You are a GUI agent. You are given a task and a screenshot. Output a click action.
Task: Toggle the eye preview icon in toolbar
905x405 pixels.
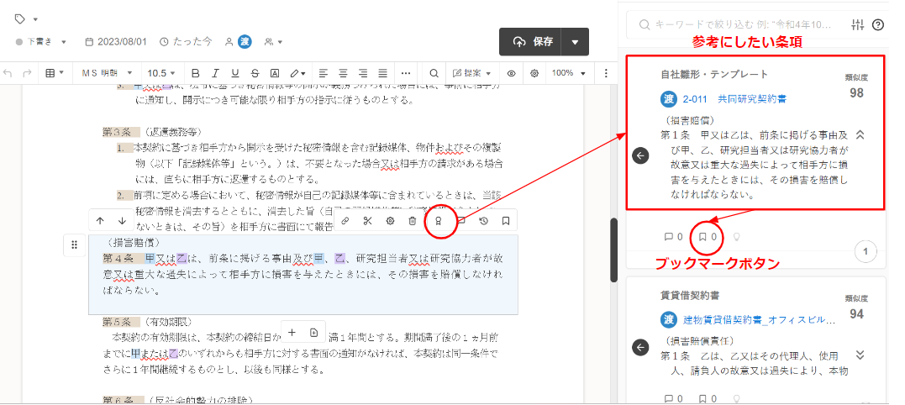[511, 73]
